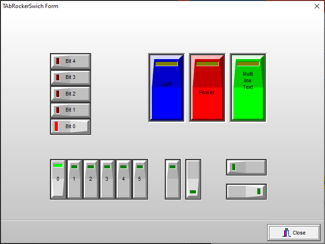This screenshot has width=325, height=244.
Task: Close the TAbRockerSwich Form window
Action: 317,6
